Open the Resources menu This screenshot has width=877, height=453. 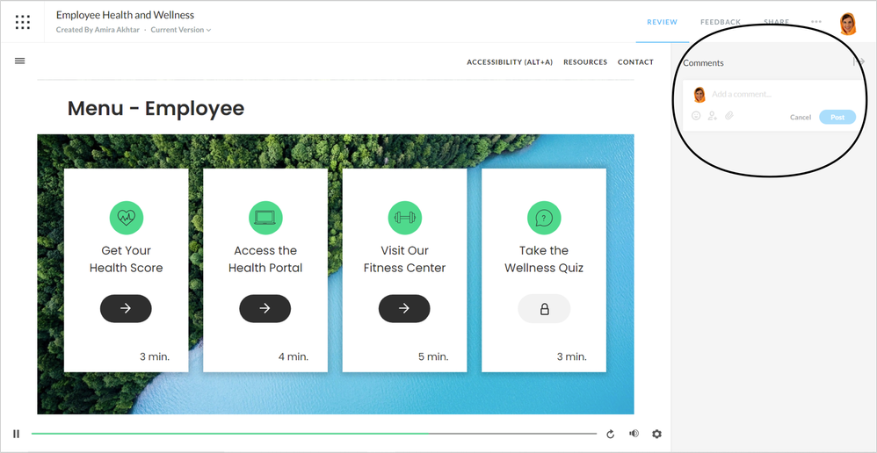pyautogui.click(x=585, y=62)
